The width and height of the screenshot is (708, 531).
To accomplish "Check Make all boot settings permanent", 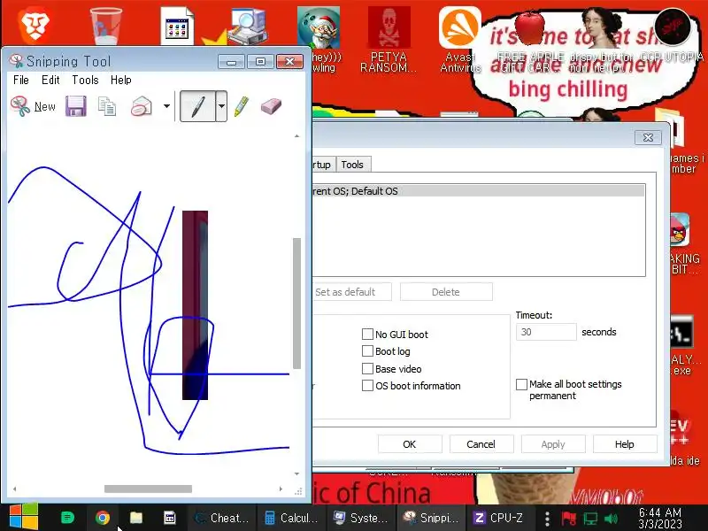I will tap(521, 384).
